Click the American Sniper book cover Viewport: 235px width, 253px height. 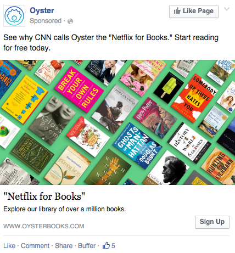pos(115,109)
